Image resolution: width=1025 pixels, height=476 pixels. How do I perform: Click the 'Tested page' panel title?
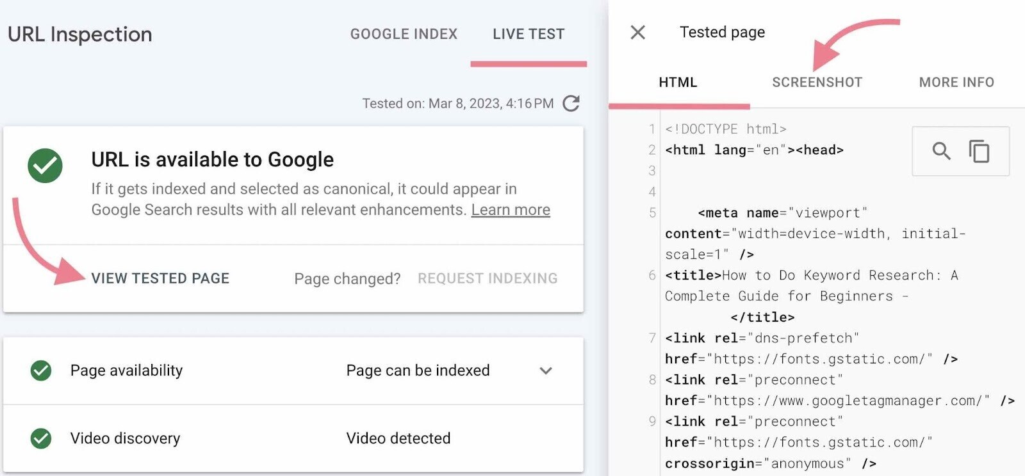pyautogui.click(x=722, y=32)
